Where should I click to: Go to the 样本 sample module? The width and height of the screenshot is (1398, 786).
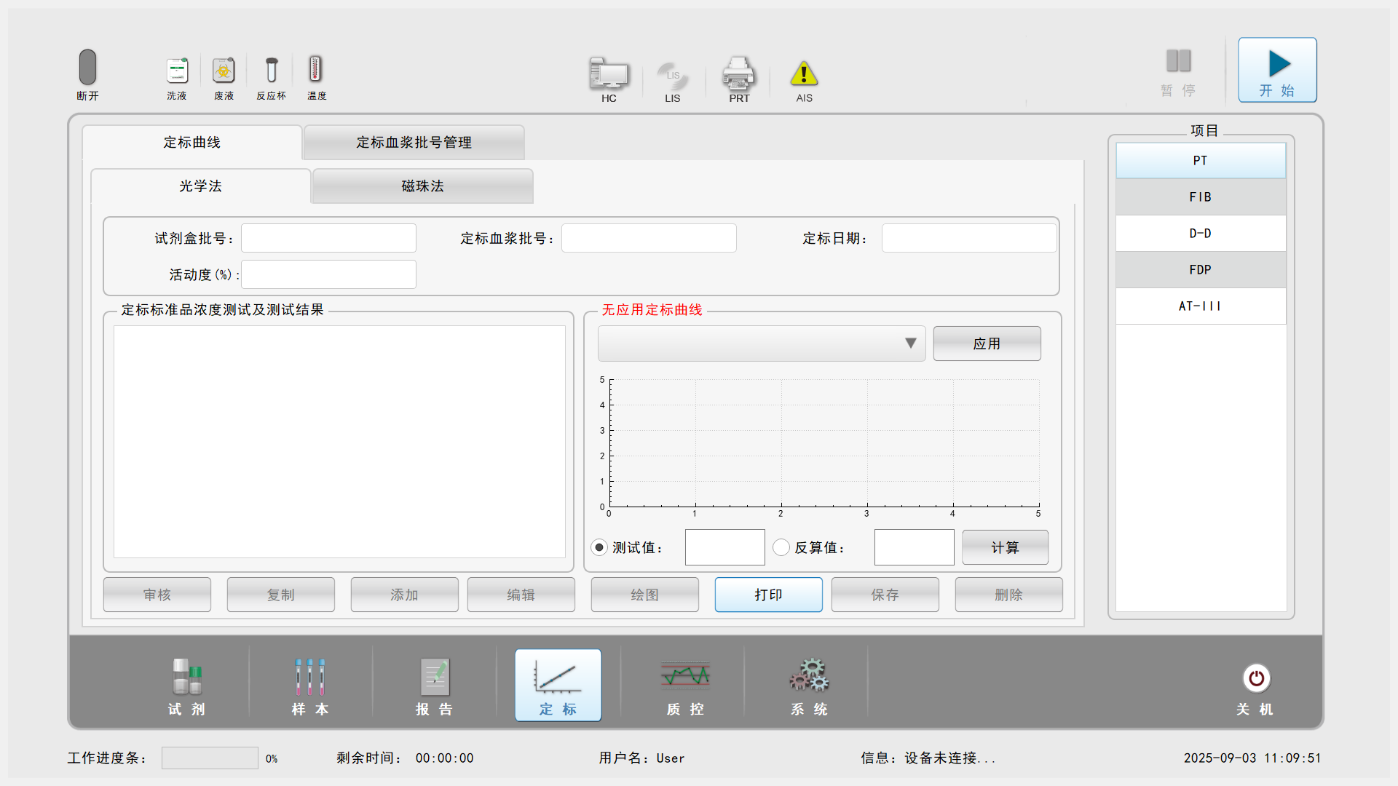[310, 686]
